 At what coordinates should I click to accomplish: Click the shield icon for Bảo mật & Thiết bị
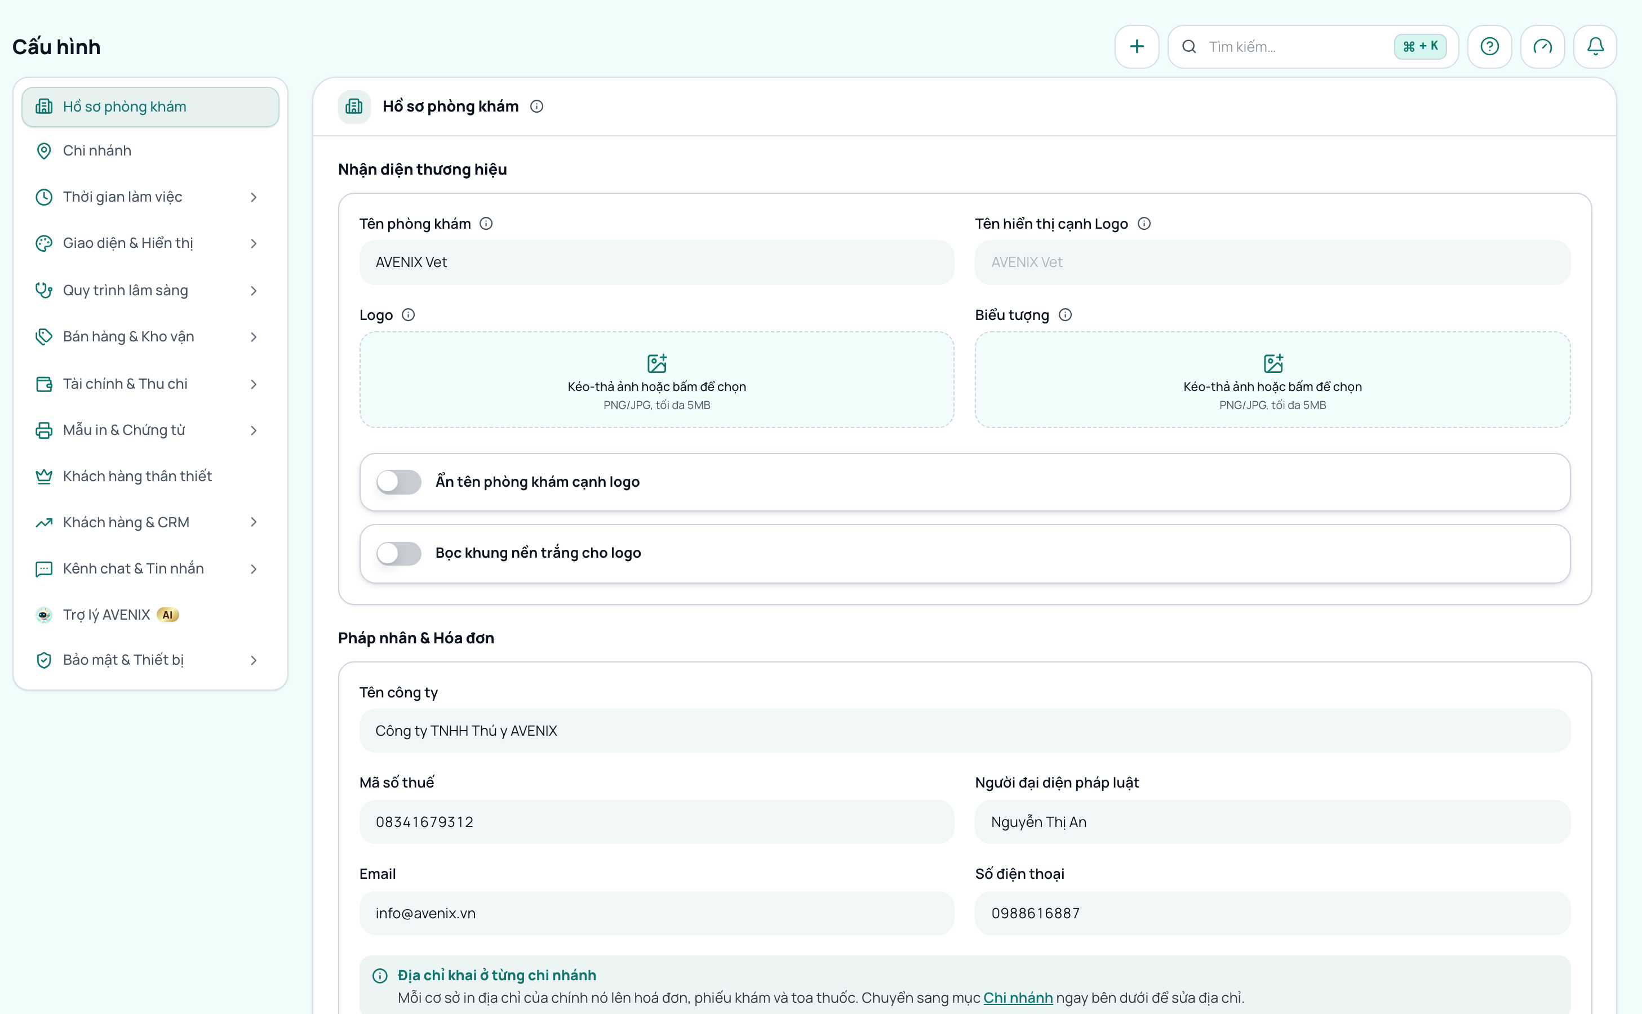click(45, 661)
